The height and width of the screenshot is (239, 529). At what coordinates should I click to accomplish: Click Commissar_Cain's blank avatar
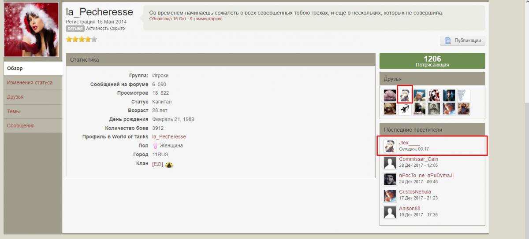pos(390,162)
